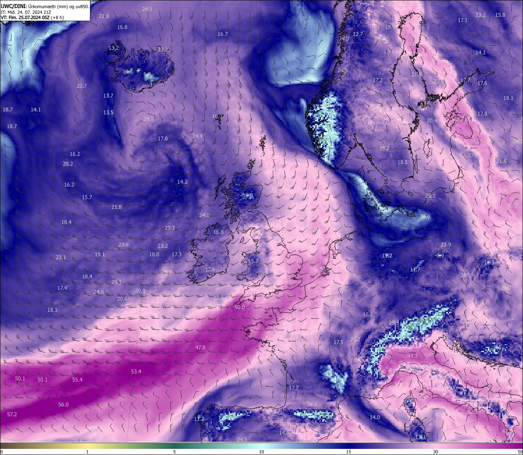Click the 17.4 value on the map
The image size is (523, 455).
tap(62, 288)
